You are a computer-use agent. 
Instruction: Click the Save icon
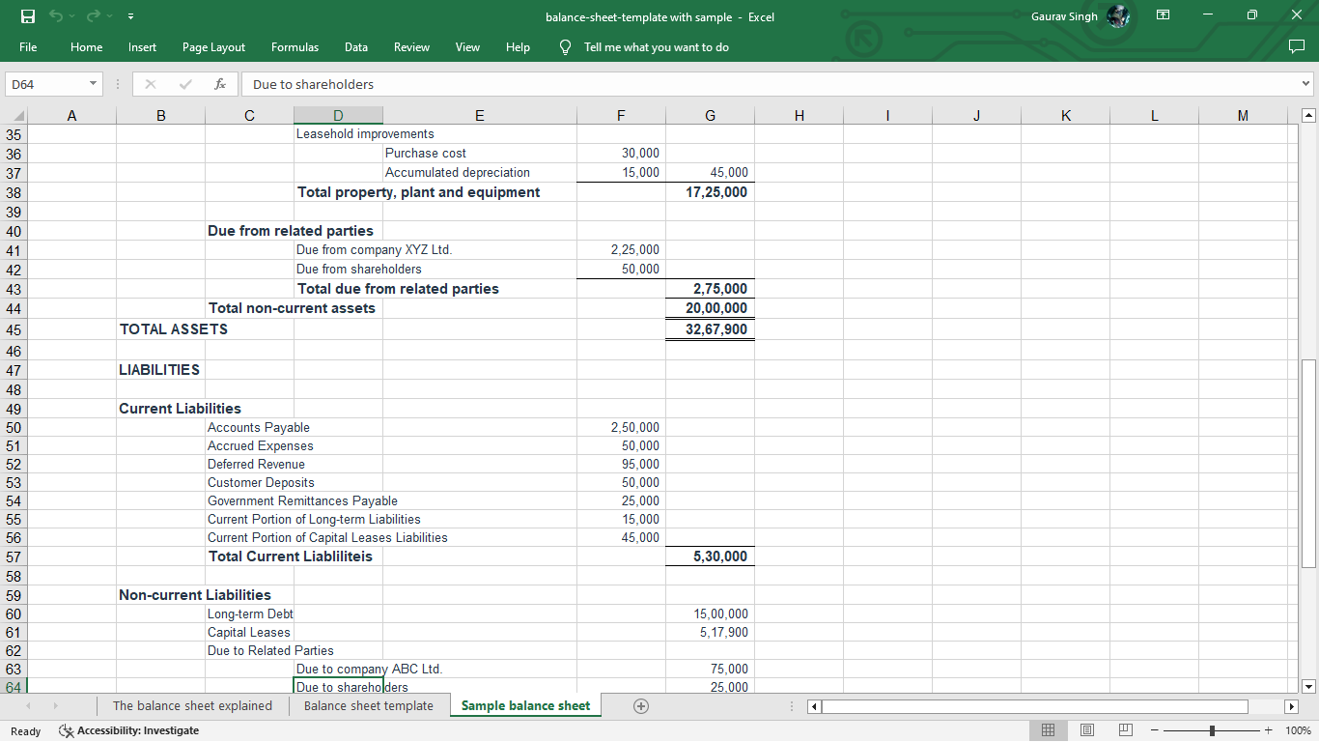point(26,15)
